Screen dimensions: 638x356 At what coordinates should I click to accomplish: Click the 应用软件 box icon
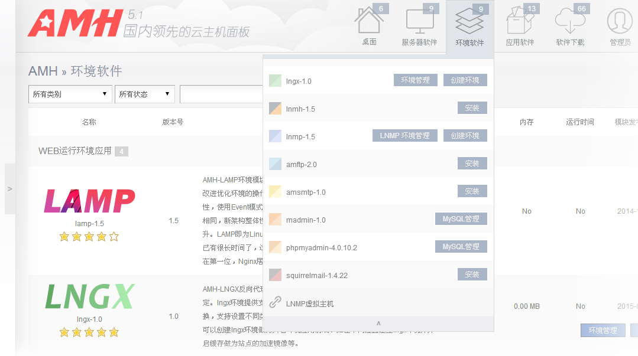(520, 24)
